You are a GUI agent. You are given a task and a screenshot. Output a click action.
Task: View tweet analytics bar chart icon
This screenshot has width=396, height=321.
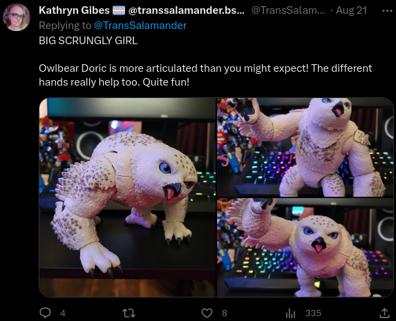click(290, 313)
